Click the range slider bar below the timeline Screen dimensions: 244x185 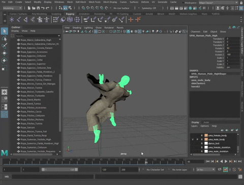[x=59, y=170]
